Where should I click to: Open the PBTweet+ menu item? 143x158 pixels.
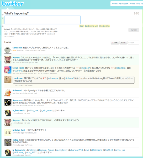point(123,4)
